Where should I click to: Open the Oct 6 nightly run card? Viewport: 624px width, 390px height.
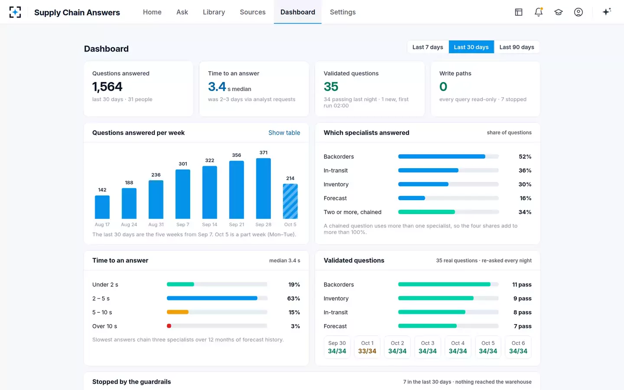coord(518,347)
